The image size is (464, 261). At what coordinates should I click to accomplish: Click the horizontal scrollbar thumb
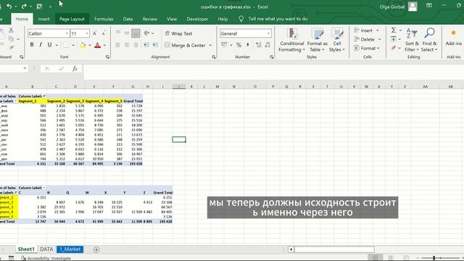coord(334,249)
